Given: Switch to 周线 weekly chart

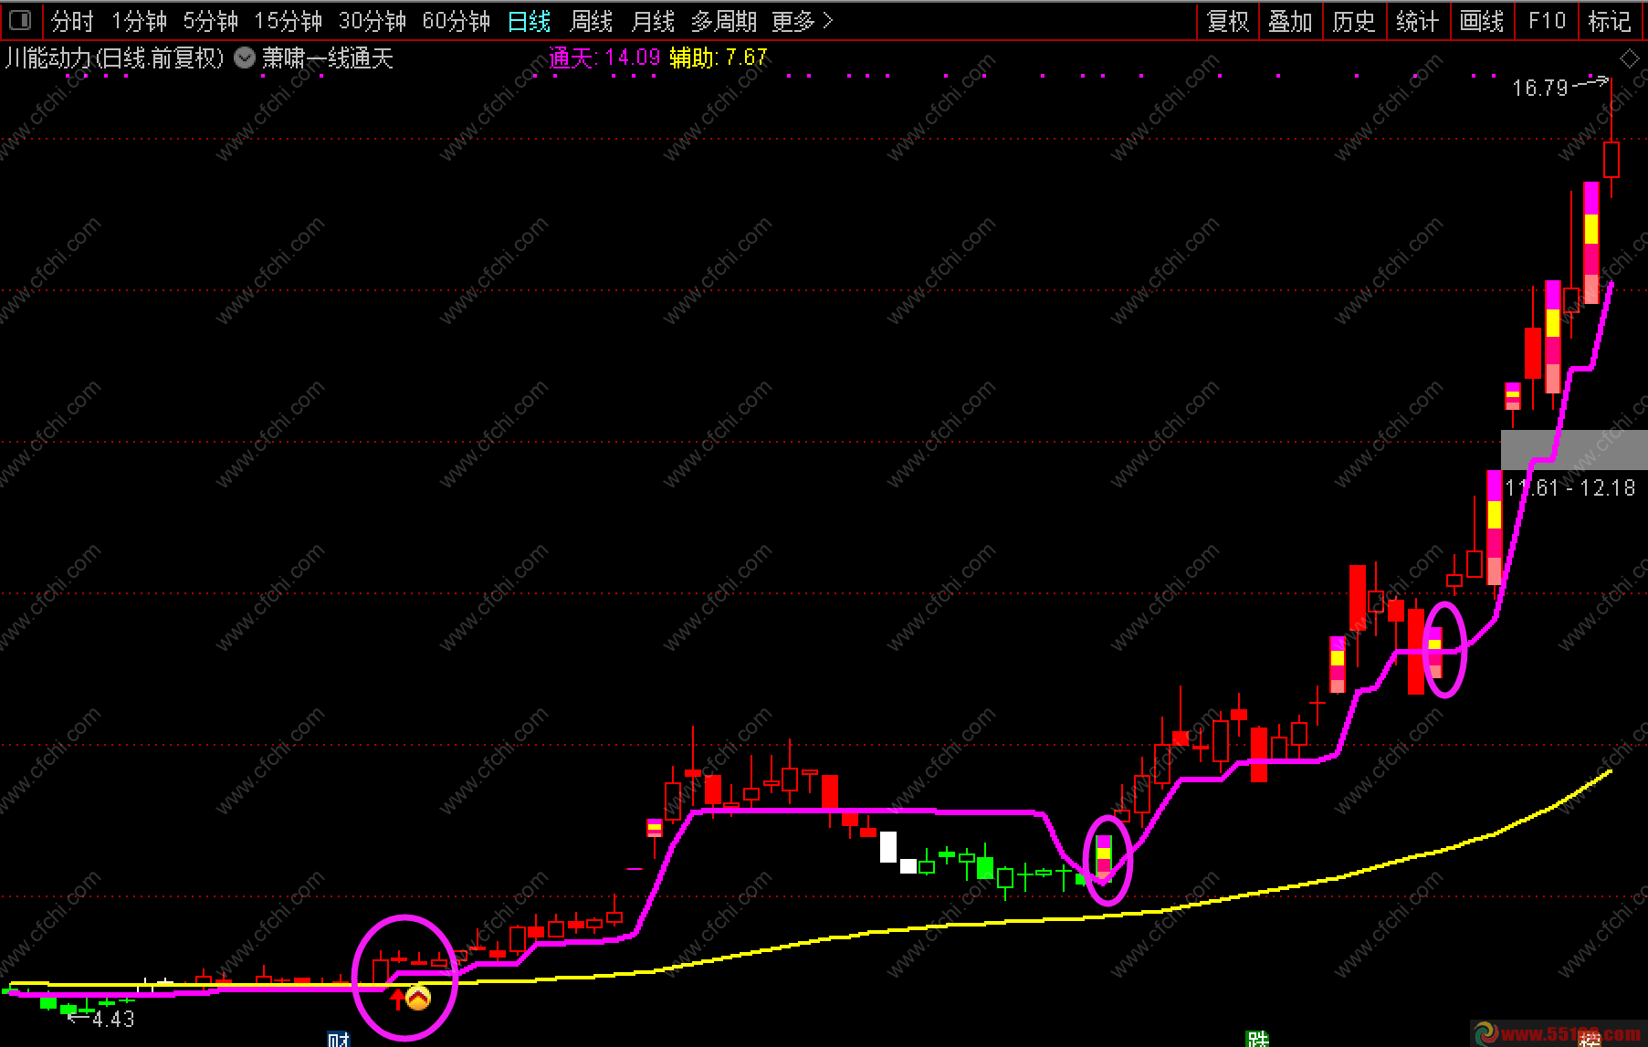Looking at the screenshot, I should [x=591, y=21].
